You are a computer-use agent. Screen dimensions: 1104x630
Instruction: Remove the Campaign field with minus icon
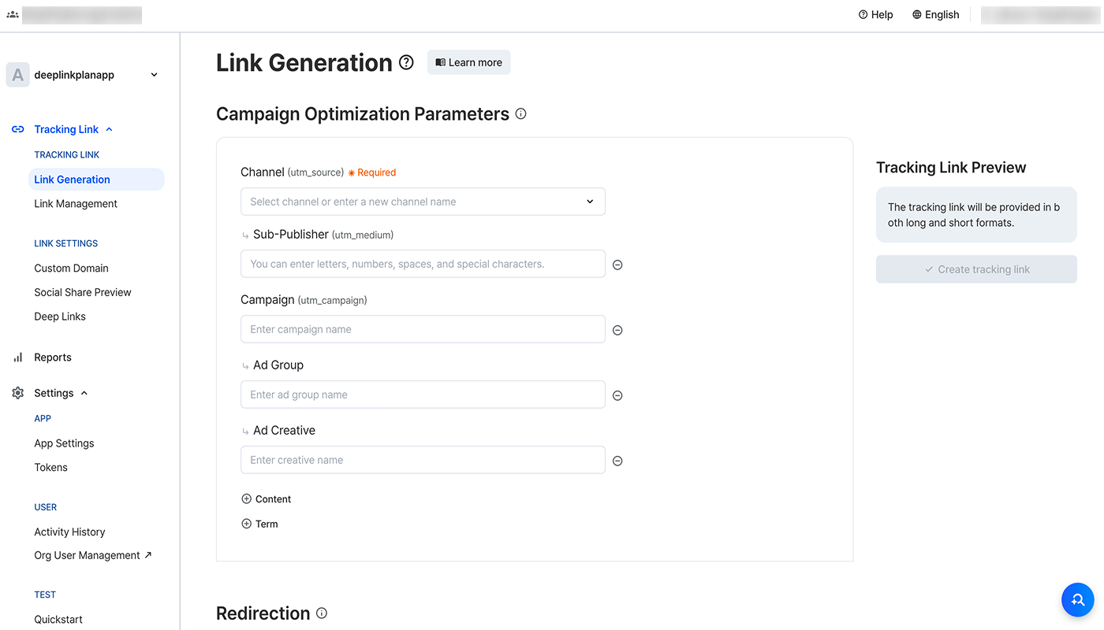(617, 331)
